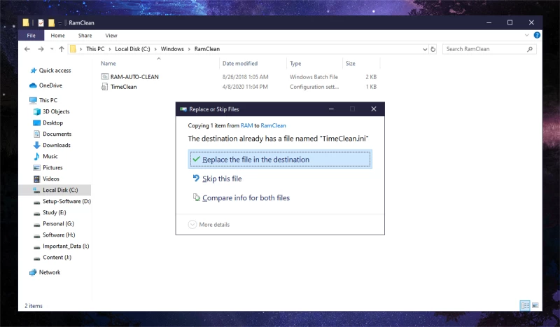Open Videos in the navigation pane
Screen dimensions: 560x327
[x=50, y=179]
